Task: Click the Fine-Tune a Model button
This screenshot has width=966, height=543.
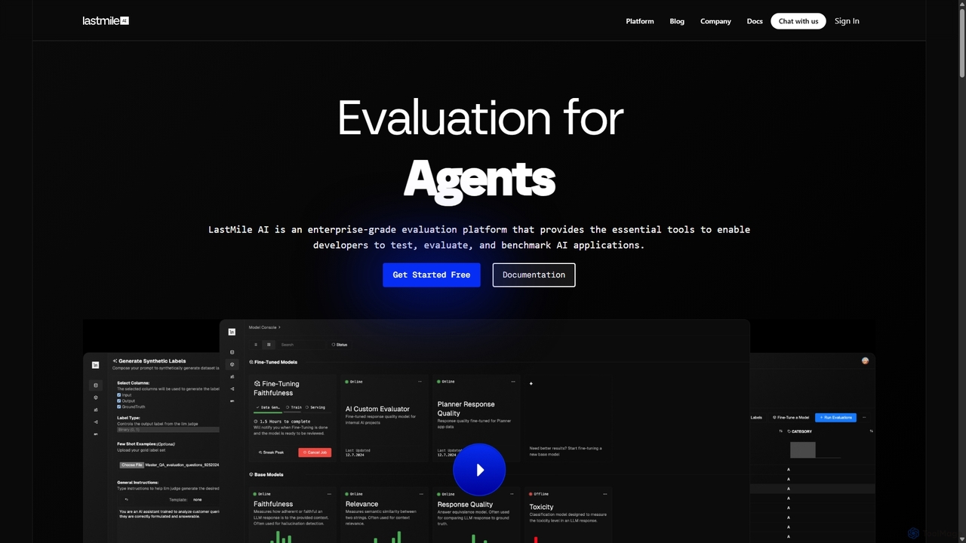Action: (791, 417)
